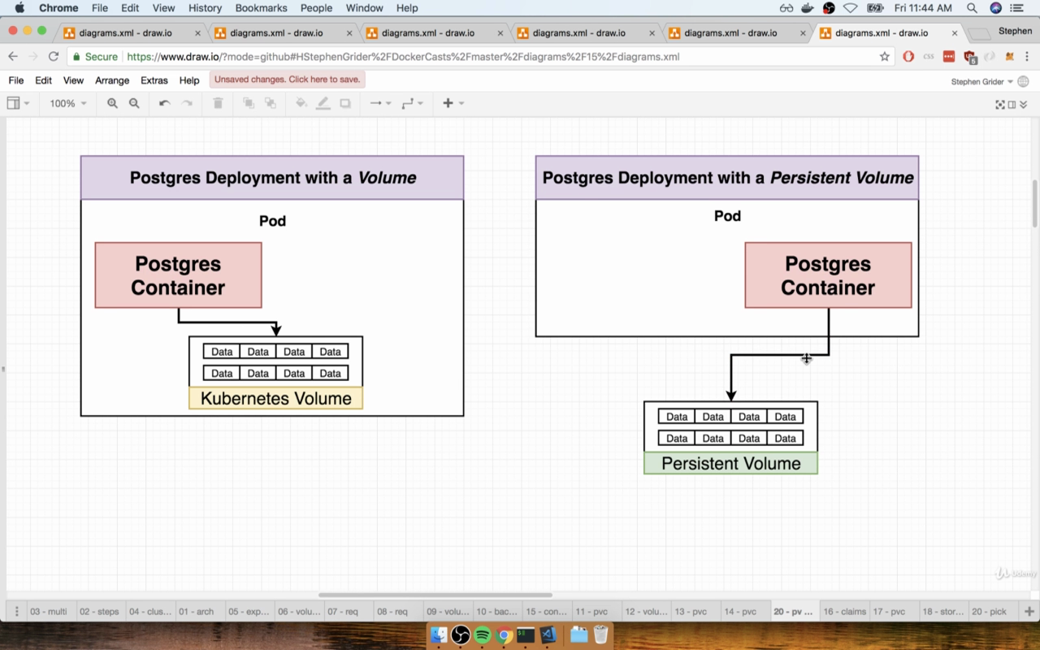
Task: Click the CSS extension icon
Action: (929, 57)
